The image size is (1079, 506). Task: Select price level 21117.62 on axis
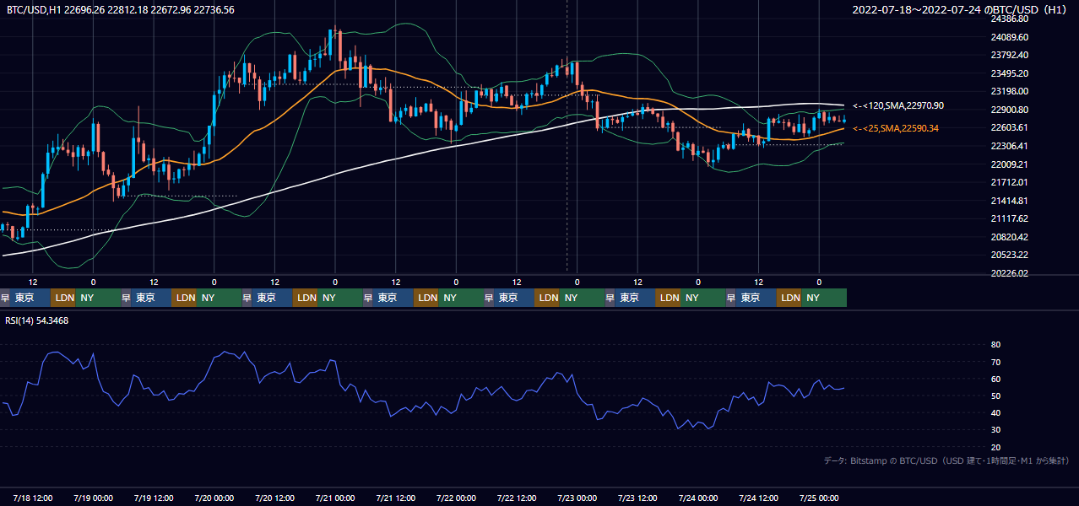[1010, 218]
